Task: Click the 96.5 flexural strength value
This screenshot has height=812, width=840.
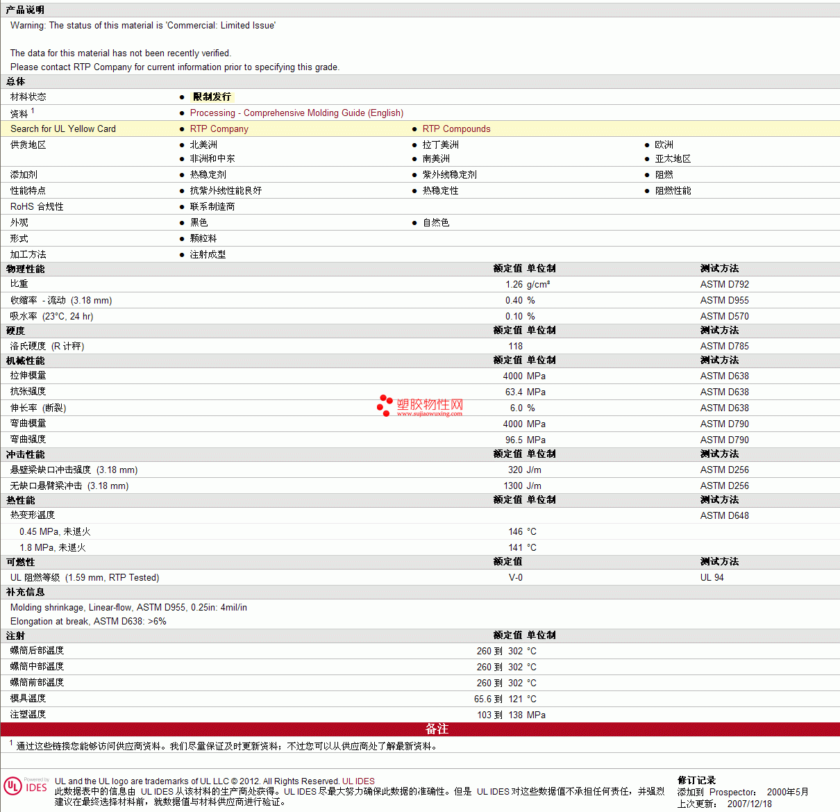Action: pos(514,440)
